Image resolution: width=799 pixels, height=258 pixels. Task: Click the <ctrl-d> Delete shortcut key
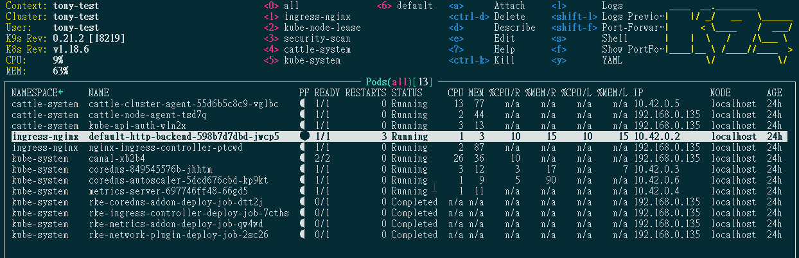pos(469,17)
